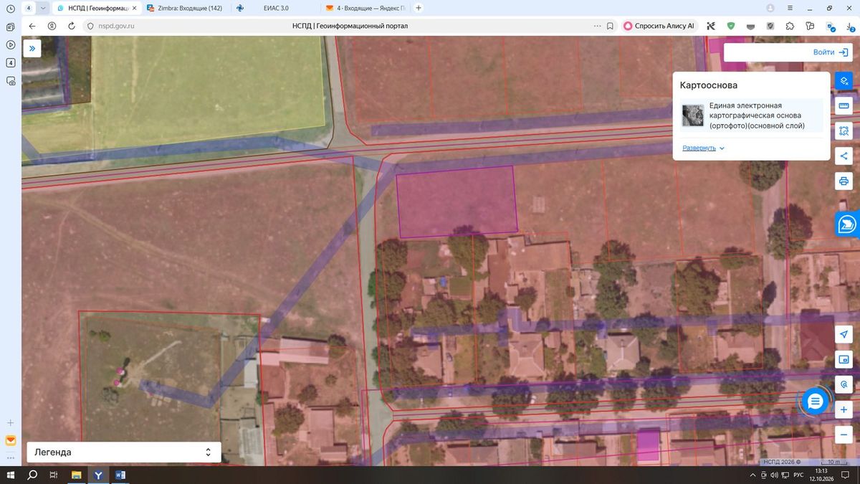
Task: Open the map layers tool icon
Action: click(844, 80)
